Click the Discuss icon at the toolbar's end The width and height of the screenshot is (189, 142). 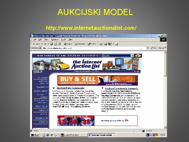click(116, 44)
